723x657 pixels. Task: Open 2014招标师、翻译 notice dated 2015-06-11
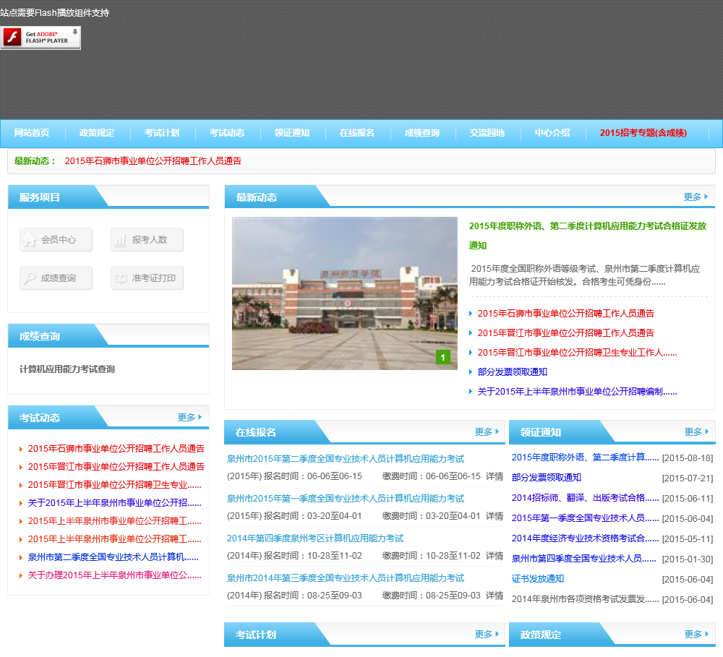[585, 498]
